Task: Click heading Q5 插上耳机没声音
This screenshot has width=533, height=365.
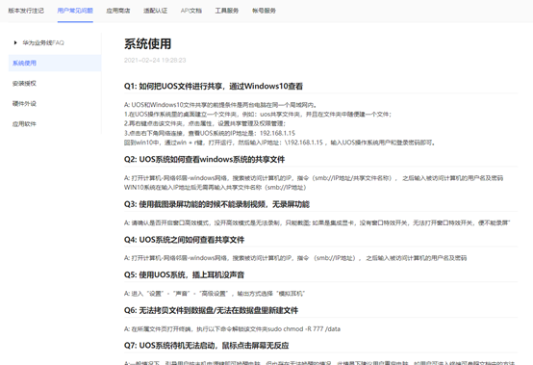Action: pyautogui.click(x=184, y=274)
